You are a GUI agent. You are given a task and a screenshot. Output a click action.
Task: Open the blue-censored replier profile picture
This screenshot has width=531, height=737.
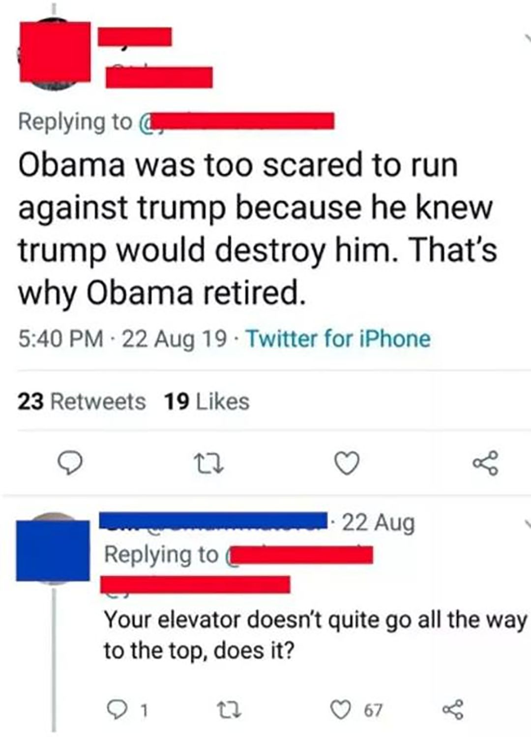[x=53, y=549]
